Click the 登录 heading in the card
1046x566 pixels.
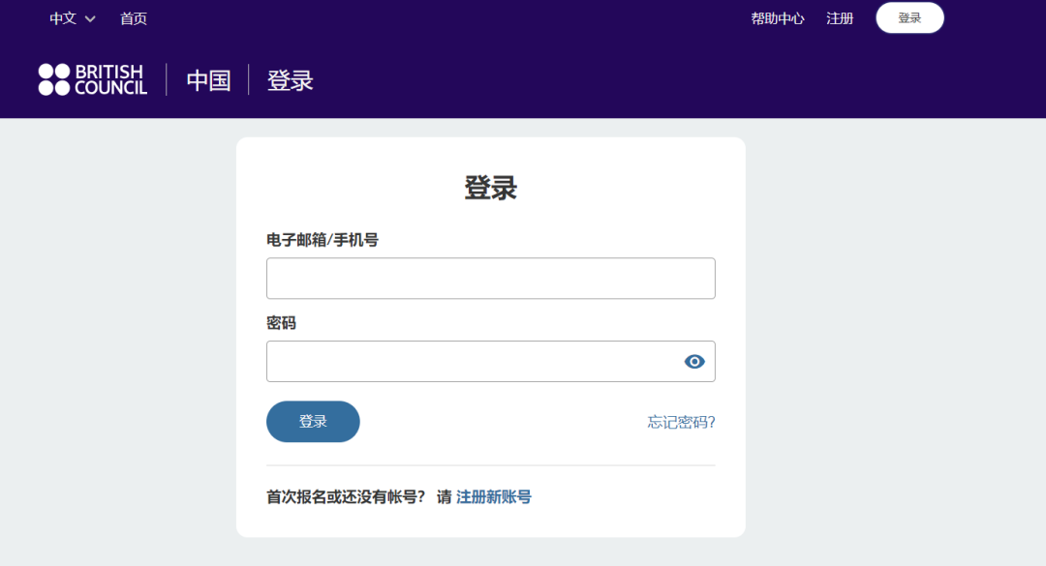(491, 188)
